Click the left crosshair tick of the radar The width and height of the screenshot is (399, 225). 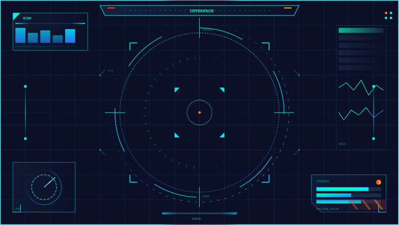(115, 112)
